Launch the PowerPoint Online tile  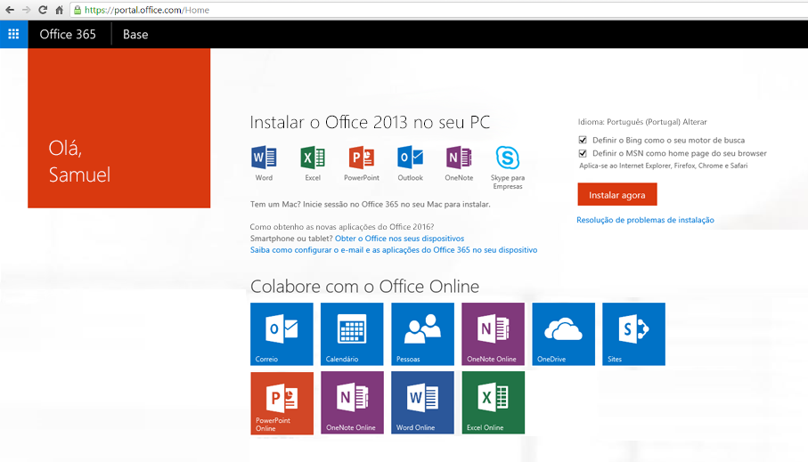click(282, 402)
